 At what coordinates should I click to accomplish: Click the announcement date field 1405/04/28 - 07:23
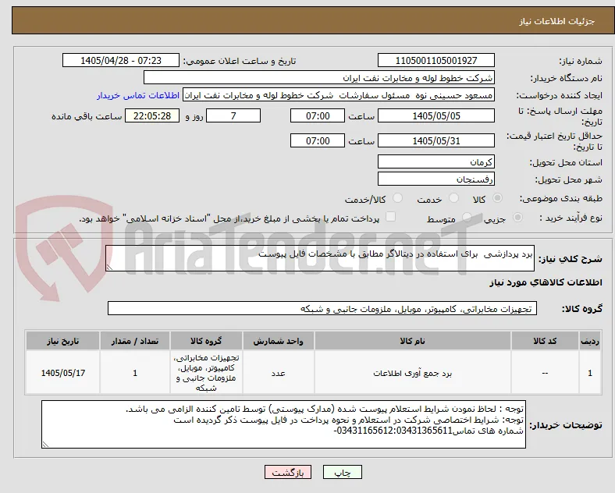(x=121, y=60)
